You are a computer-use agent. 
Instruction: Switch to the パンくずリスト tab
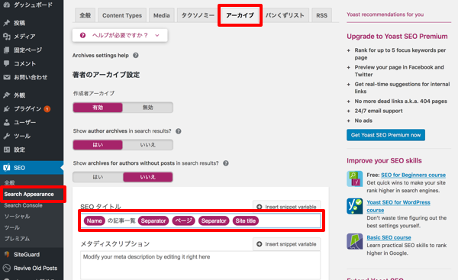pyautogui.click(x=285, y=15)
